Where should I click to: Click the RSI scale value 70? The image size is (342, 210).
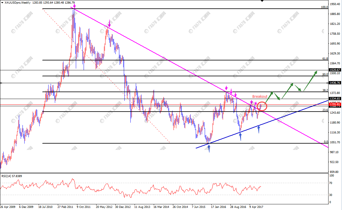331,183
